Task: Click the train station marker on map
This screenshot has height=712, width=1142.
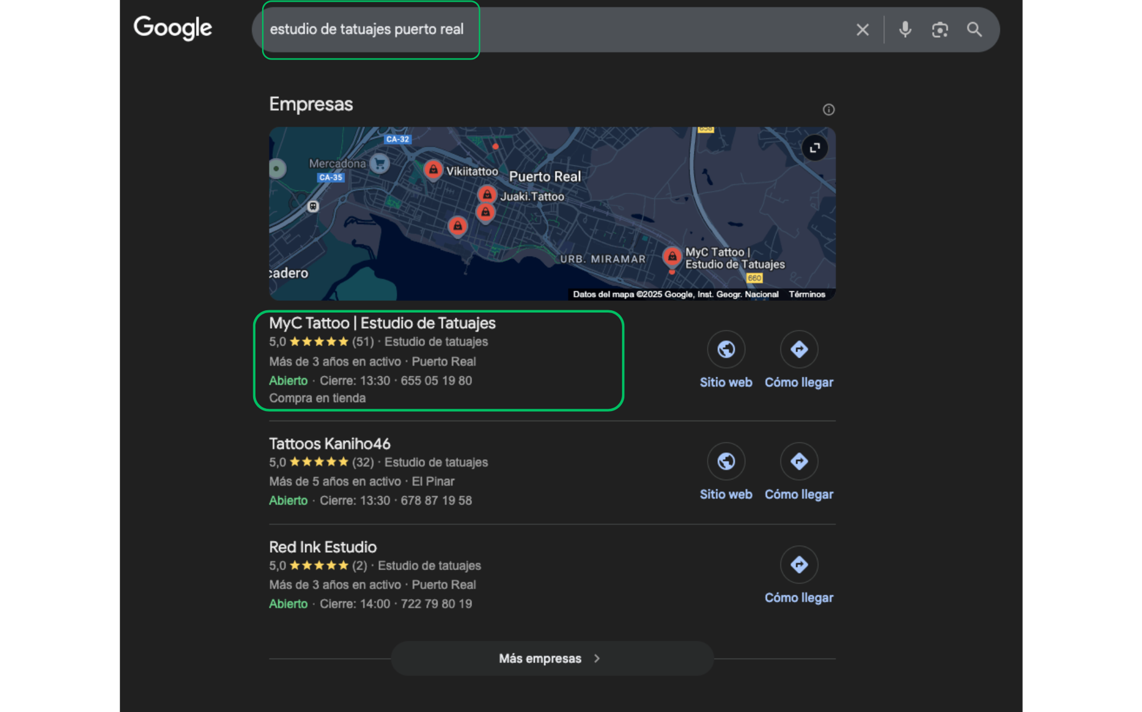Action: tap(313, 206)
